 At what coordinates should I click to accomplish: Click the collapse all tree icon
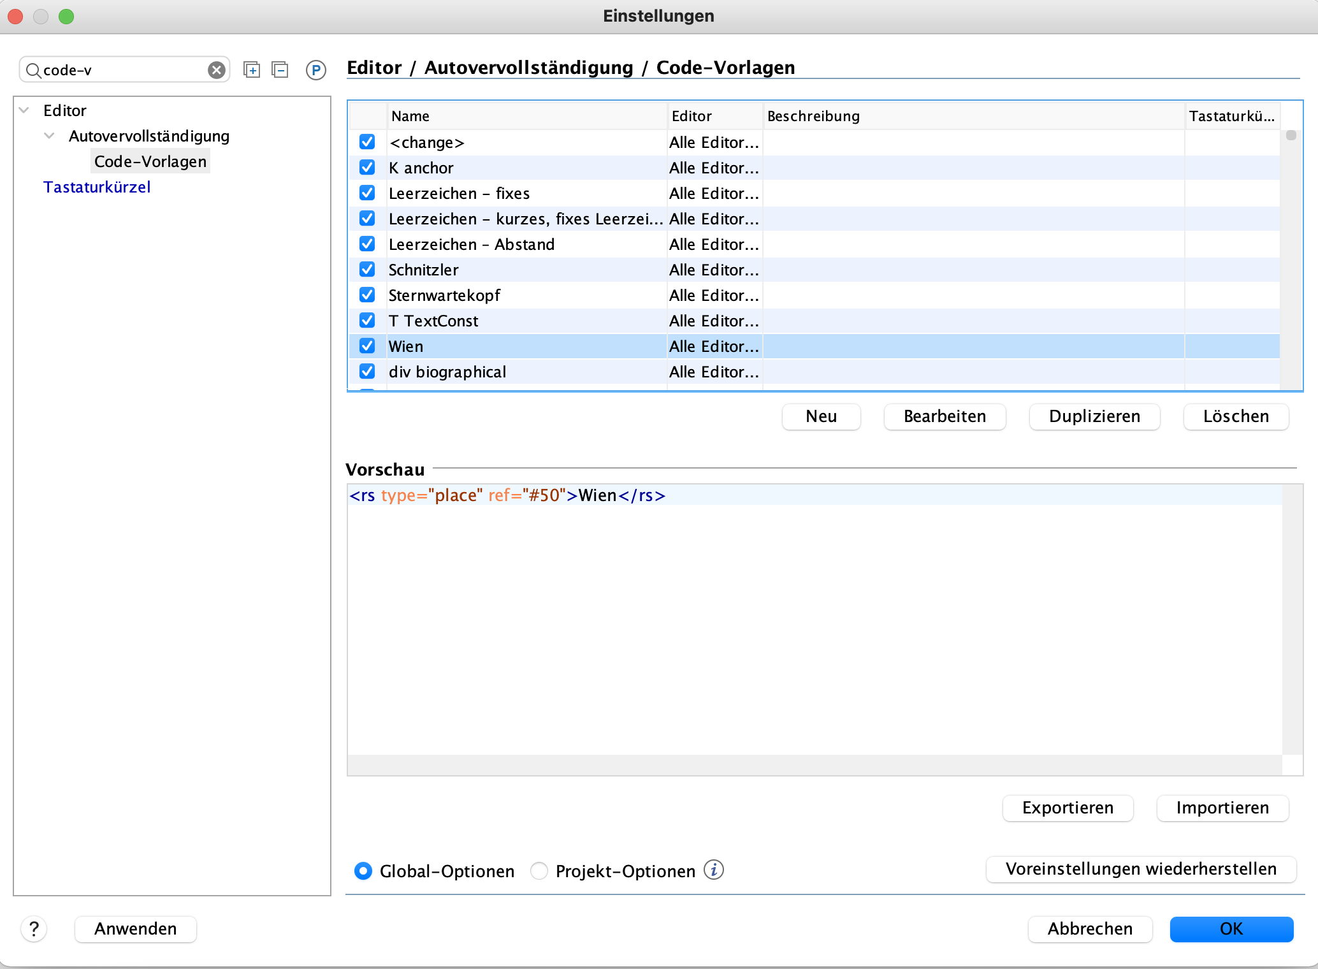pyautogui.click(x=280, y=70)
